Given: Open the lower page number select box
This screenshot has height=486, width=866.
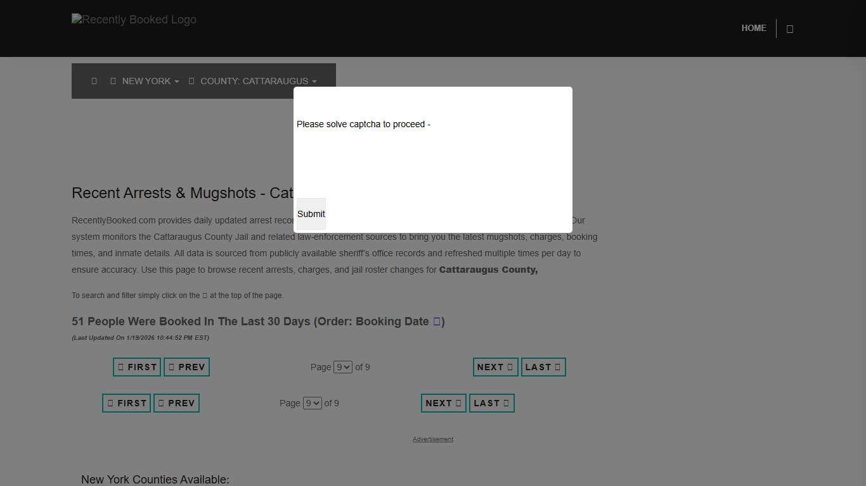Looking at the screenshot, I should point(313,403).
